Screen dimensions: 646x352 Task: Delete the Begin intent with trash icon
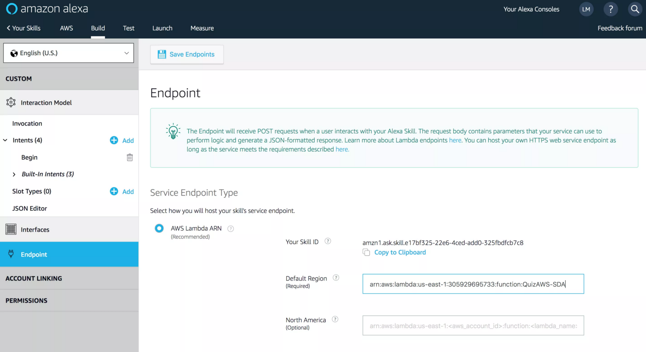130,157
